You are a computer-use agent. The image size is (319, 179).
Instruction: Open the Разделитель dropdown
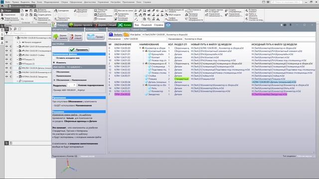[x=72, y=85]
